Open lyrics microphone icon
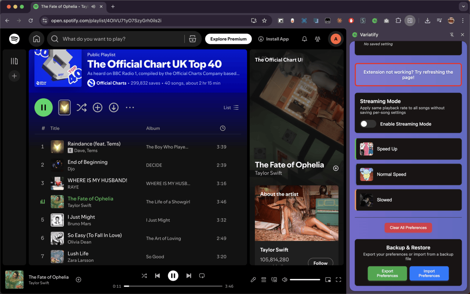 point(253,280)
